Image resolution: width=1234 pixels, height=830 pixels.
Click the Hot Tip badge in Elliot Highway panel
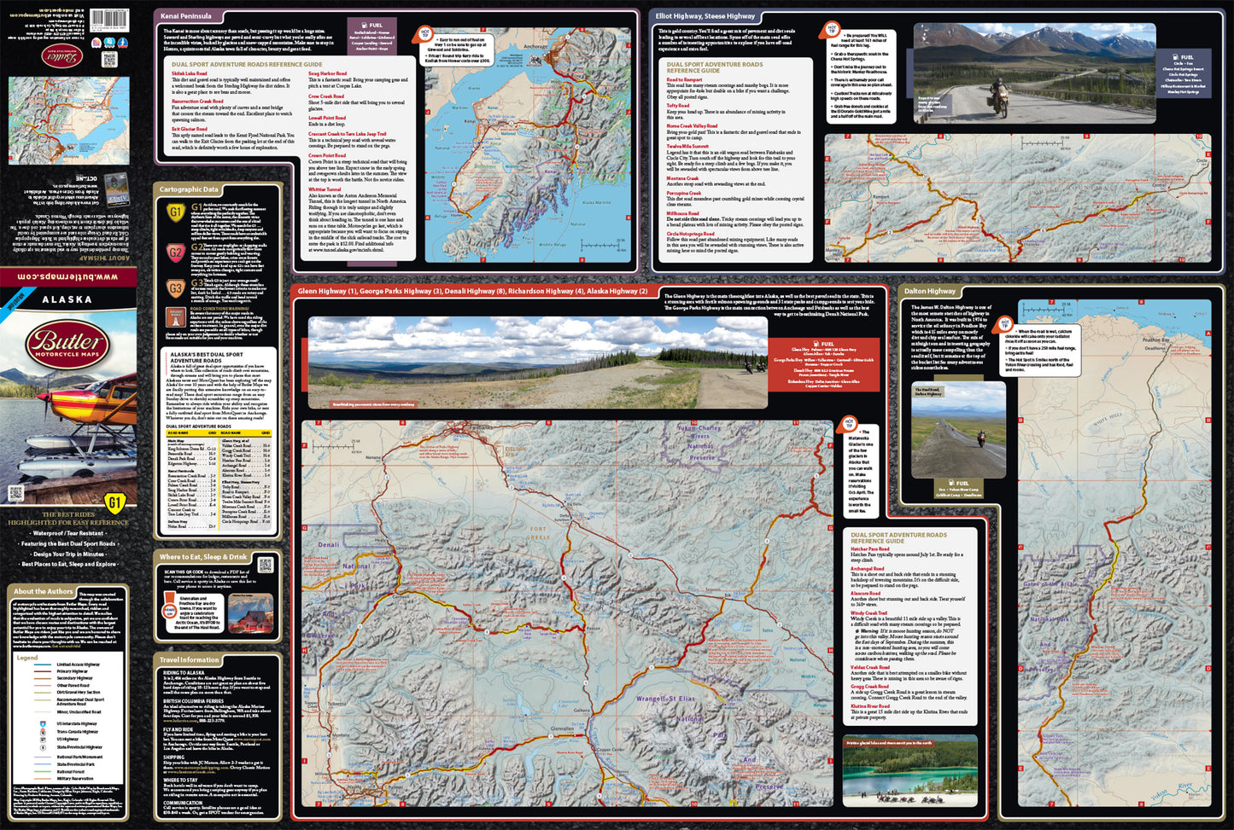click(x=831, y=31)
